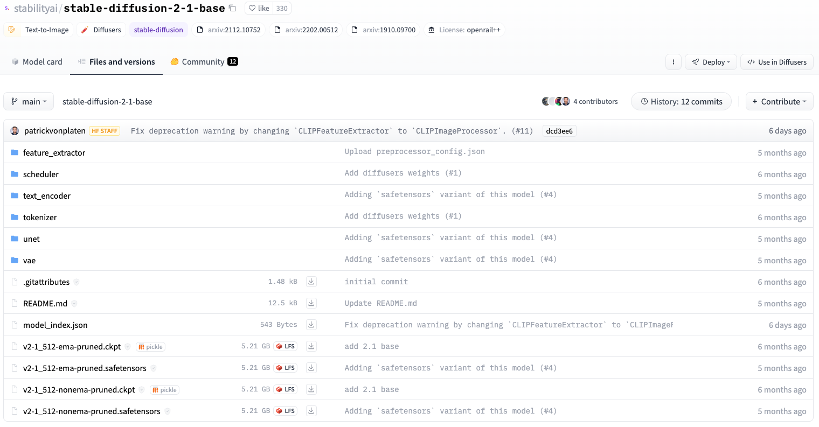This screenshot has width=819, height=427.
Task: Open the scheduler folder
Action: (x=41, y=174)
